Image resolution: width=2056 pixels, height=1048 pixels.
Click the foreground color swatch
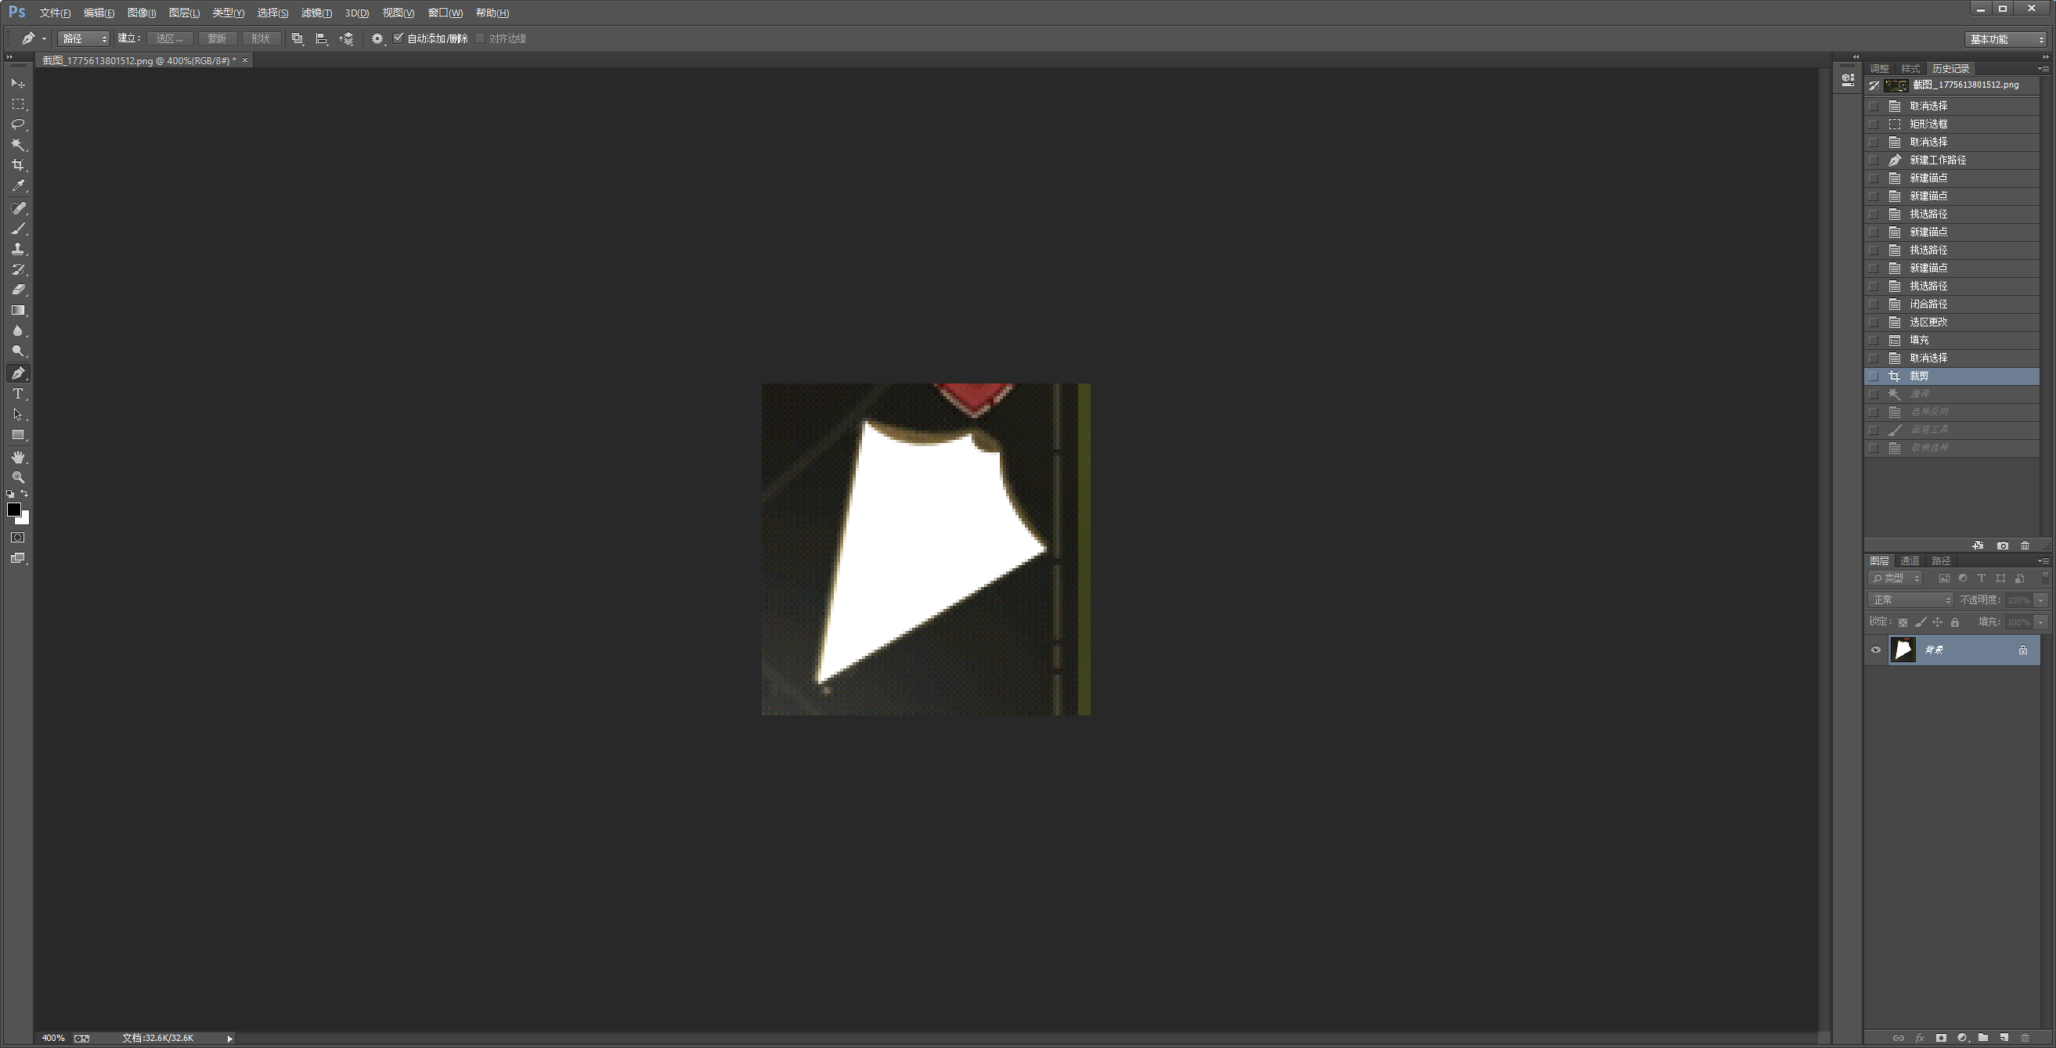(13, 510)
